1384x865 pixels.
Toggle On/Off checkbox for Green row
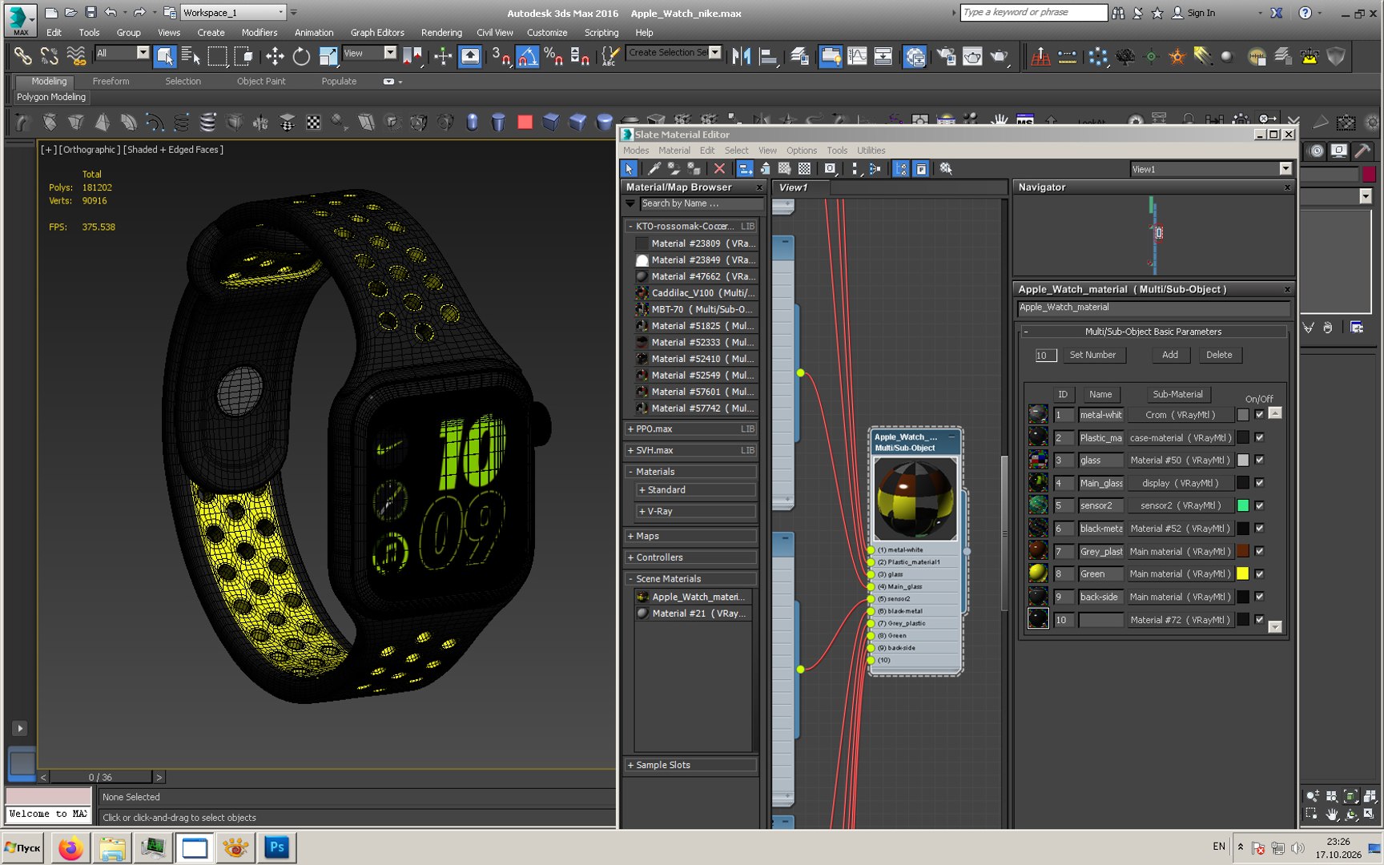click(1259, 573)
